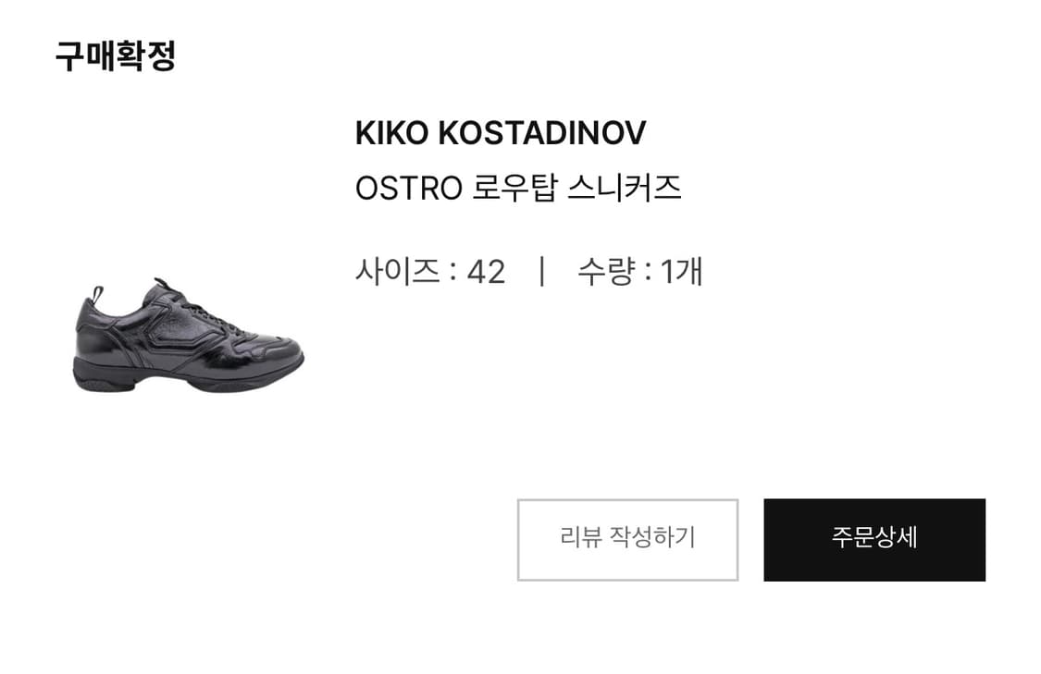Click the word KOSTADINOV in the brand
The width and height of the screenshot is (1041, 674).
[x=541, y=133]
